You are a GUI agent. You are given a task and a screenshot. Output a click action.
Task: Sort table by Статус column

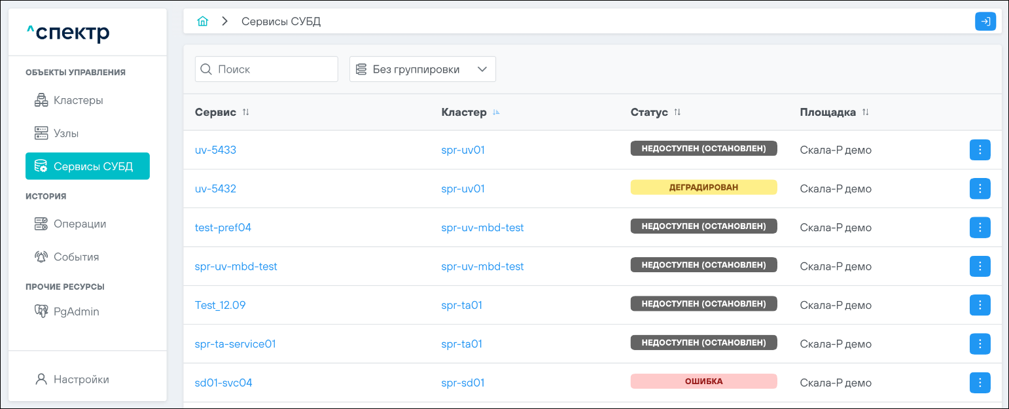tap(677, 113)
